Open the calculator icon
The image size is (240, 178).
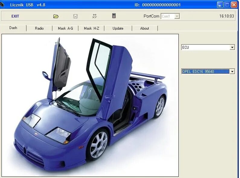[114, 16]
